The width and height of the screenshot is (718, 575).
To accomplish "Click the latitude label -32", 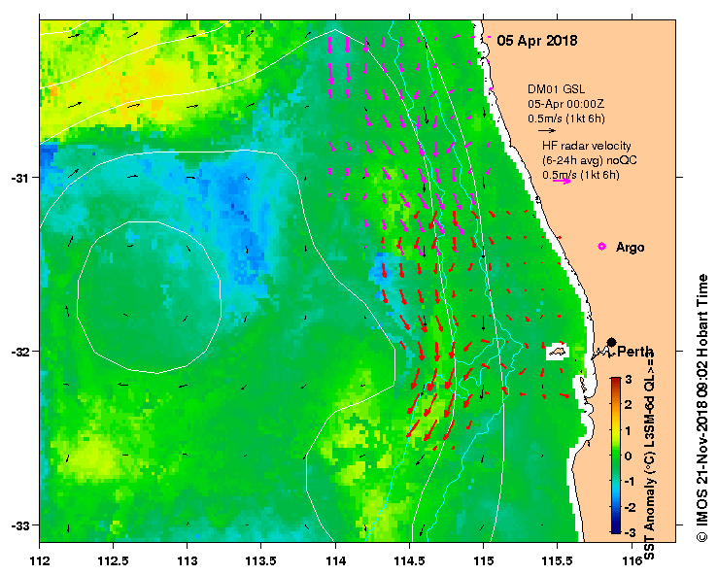I will pyautogui.click(x=18, y=352).
